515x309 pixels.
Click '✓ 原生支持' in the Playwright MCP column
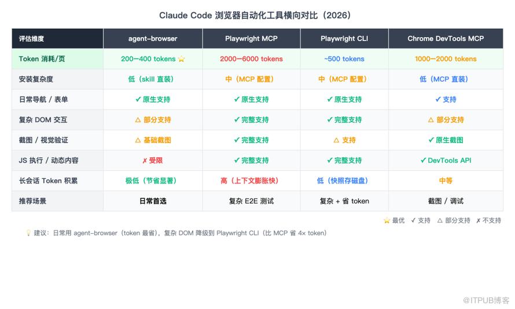[251, 100]
